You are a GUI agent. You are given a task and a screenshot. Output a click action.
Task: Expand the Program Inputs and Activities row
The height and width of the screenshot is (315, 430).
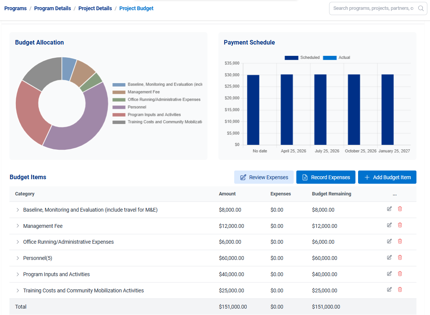click(x=18, y=274)
